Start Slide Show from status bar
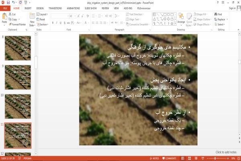 pyautogui.click(x=203, y=158)
